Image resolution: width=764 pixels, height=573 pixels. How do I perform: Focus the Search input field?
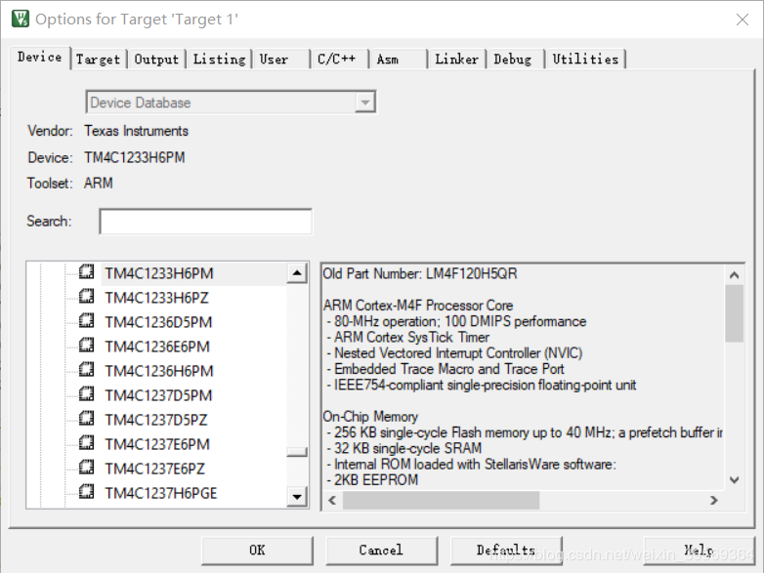coord(205,222)
